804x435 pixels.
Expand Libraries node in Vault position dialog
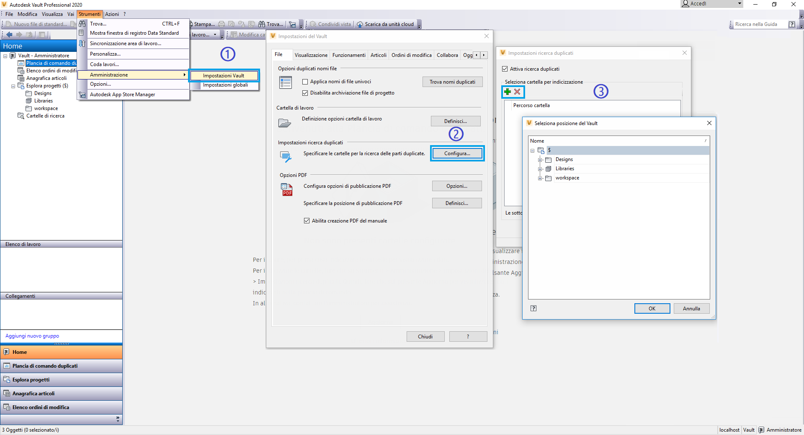pos(540,169)
